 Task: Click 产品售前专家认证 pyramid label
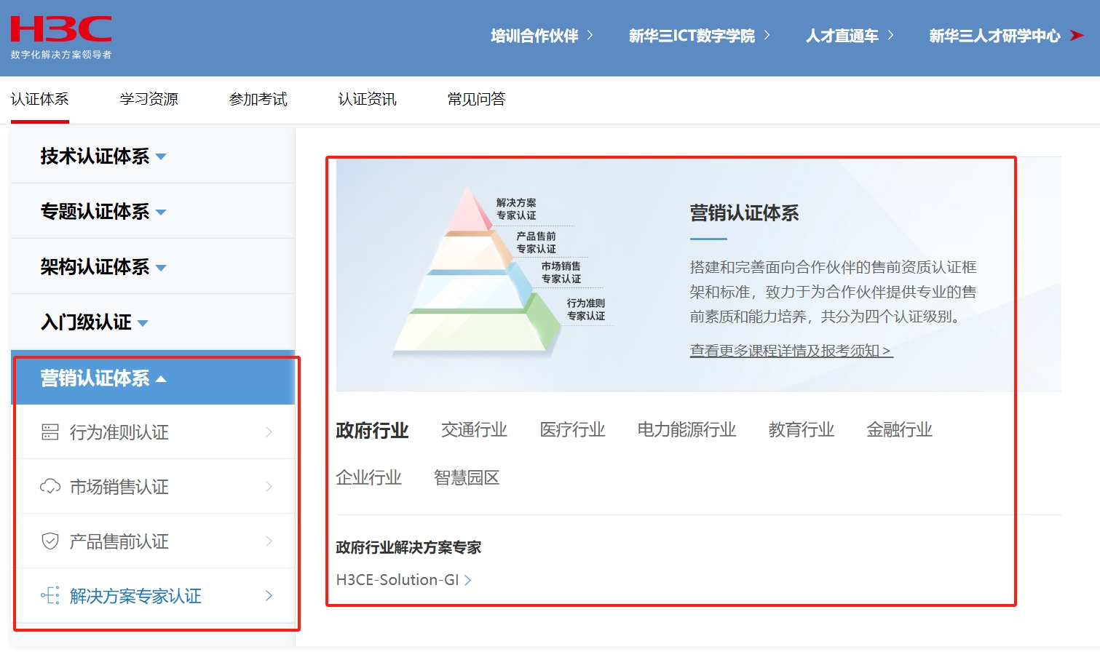536,242
